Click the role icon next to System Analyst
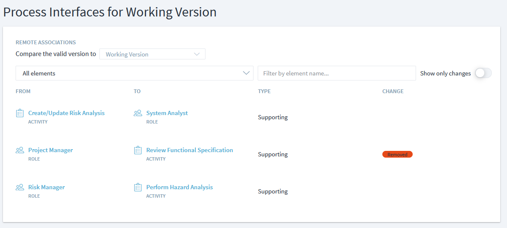The width and height of the screenshot is (507, 228). [x=138, y=113]
